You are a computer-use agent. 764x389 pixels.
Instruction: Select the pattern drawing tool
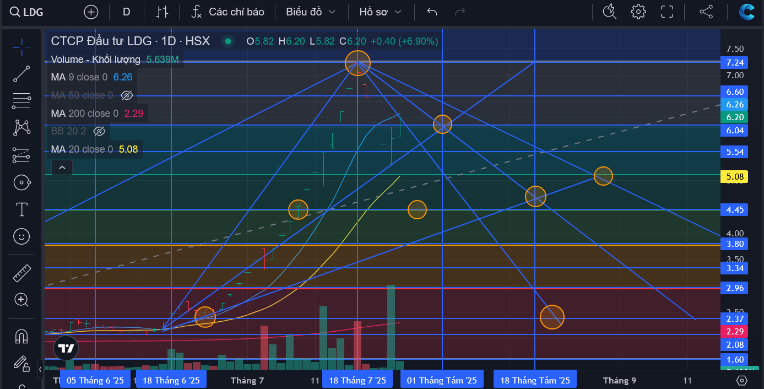(x=21, y=128)
